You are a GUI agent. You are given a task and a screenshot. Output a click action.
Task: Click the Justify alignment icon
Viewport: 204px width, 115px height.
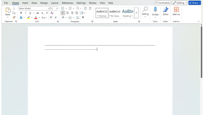77,13
